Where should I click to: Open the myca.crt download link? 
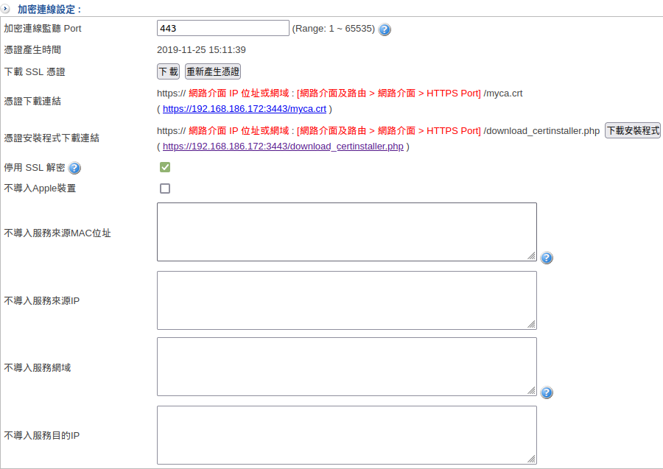(244, 109)
